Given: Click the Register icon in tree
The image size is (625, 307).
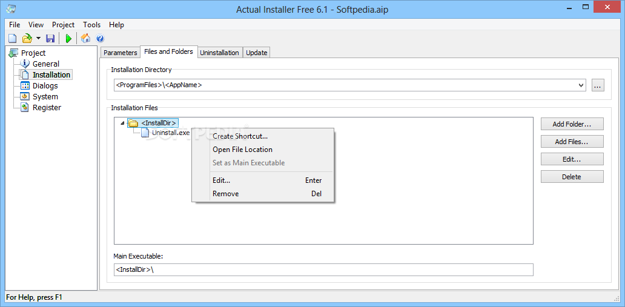Looking at the screenshot, I should click(25, 107).
